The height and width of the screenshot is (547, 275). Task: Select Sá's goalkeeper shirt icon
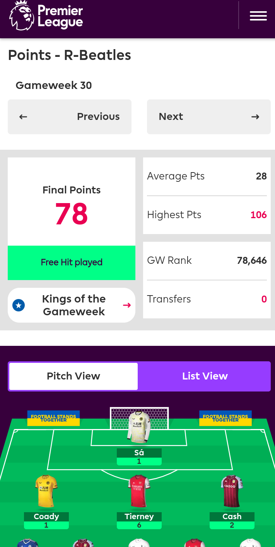click(x=139, y=427)
